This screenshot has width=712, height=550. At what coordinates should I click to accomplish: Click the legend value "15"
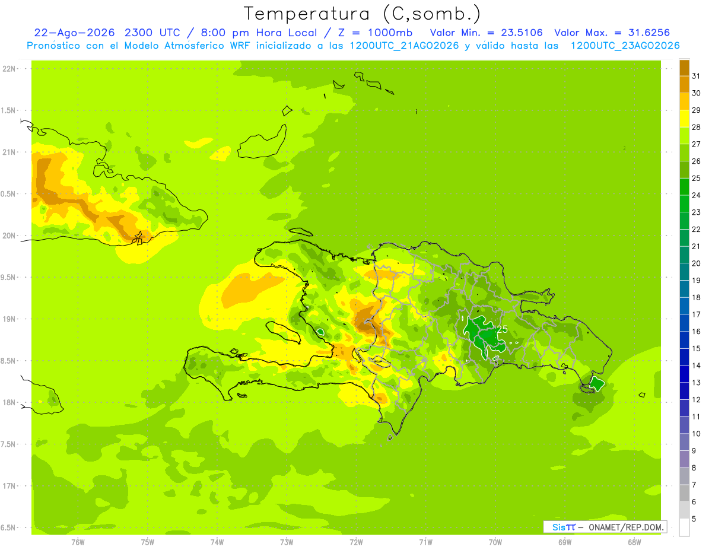pyautogui.click(x=696, y=348)
